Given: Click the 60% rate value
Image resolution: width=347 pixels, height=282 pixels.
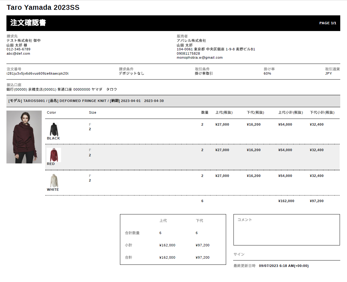Looking at the screenshot, I should pos(267,73).
